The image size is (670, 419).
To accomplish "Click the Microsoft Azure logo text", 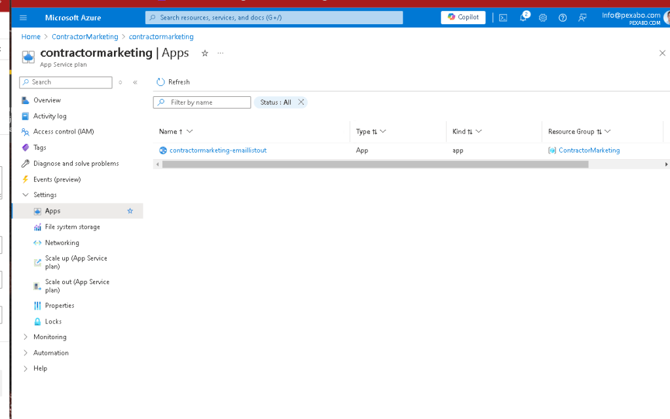I will pos(73,18).
